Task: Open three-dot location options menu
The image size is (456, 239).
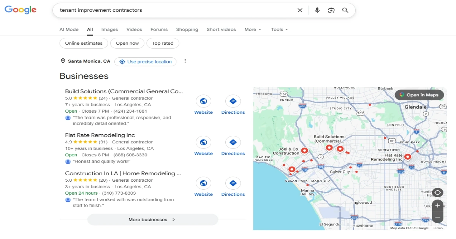Action: coord(185,61)
